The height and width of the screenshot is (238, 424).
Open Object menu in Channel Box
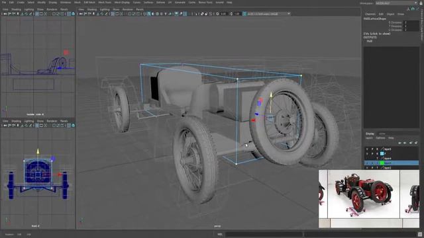click(390, 14)
